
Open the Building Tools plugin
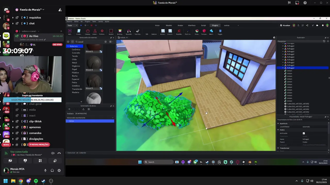pos(120,32)
